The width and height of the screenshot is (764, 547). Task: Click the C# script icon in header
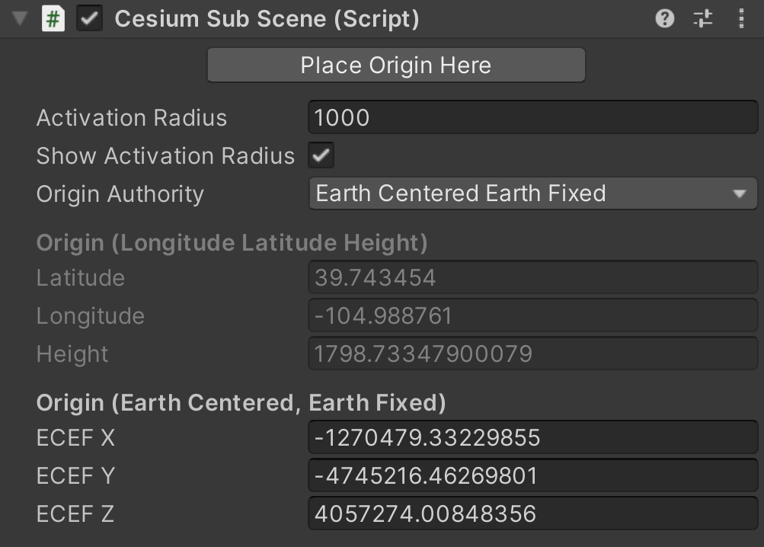[53, 19]
